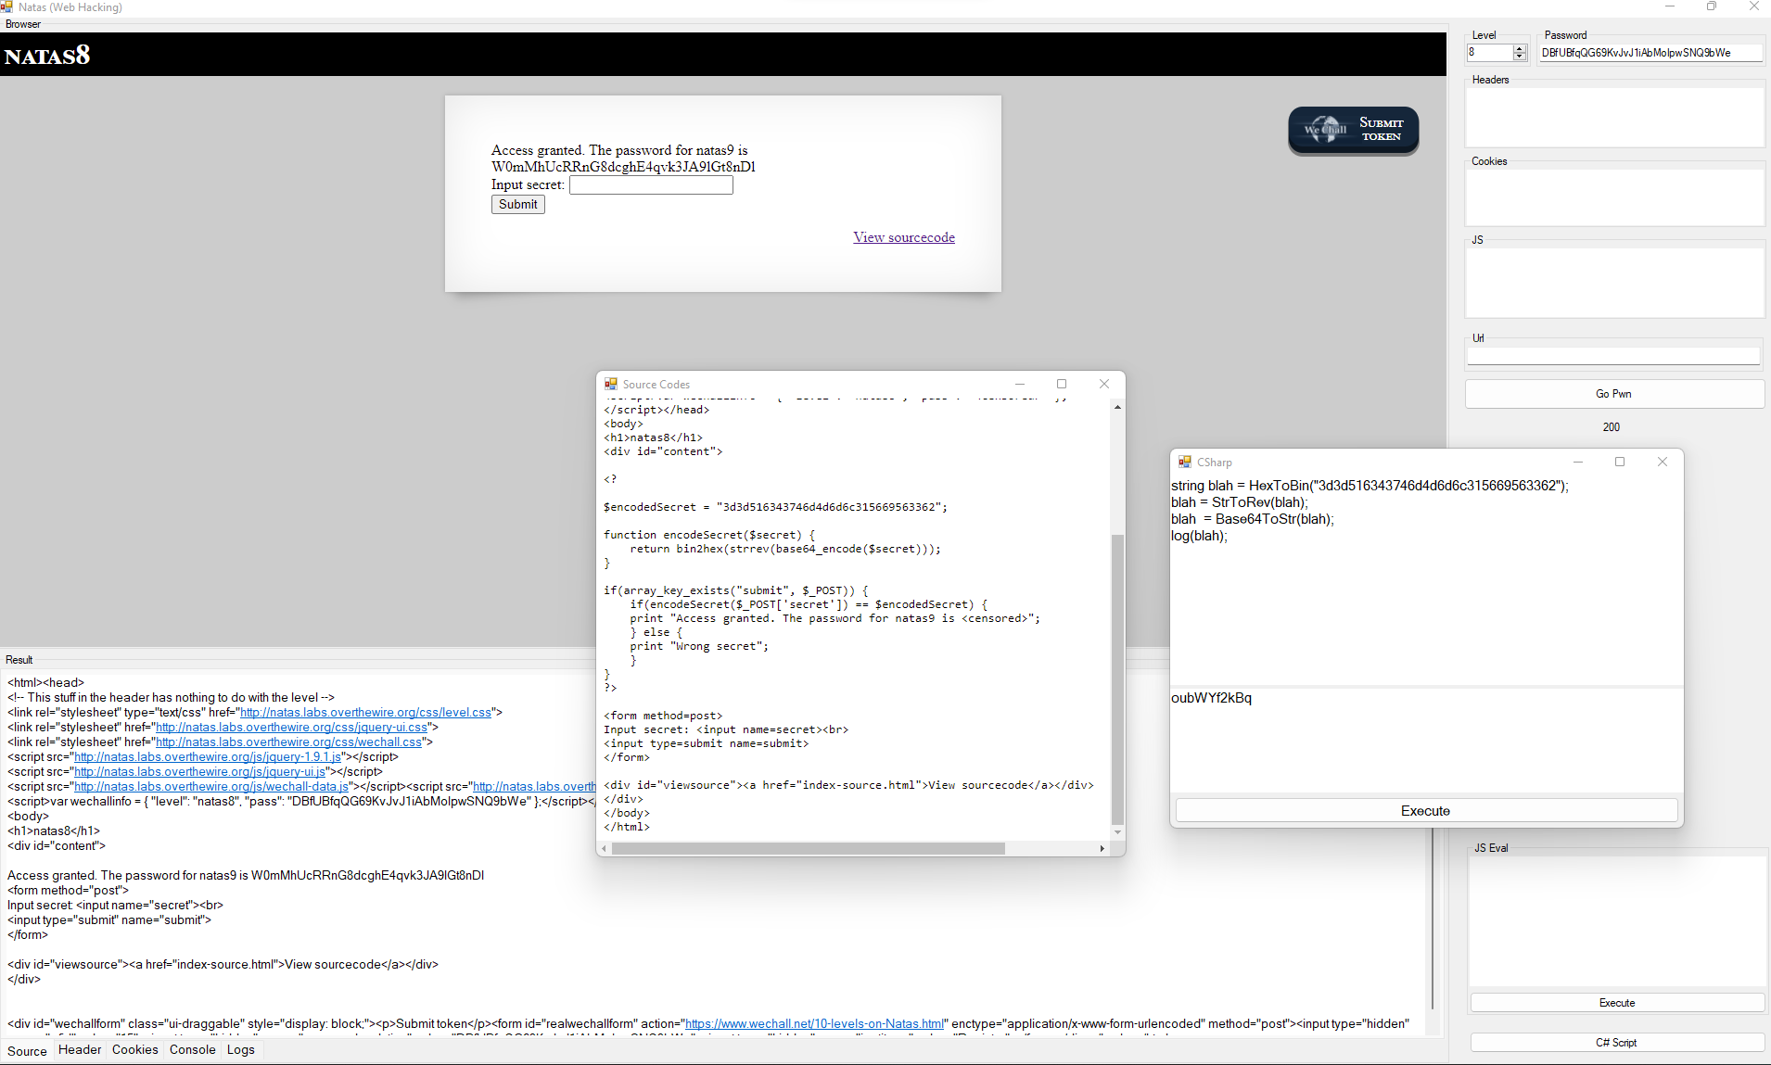
Task: Click the Password text field
Action: tap(1650, 53)
